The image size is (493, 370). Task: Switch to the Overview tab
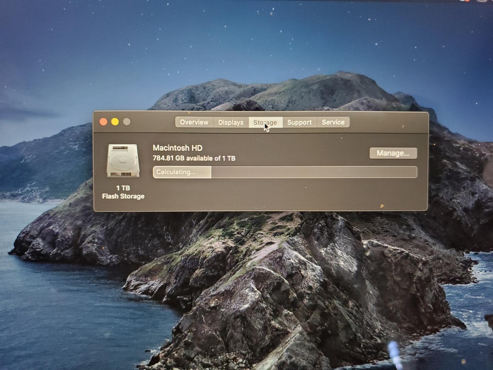coord(194,122)
